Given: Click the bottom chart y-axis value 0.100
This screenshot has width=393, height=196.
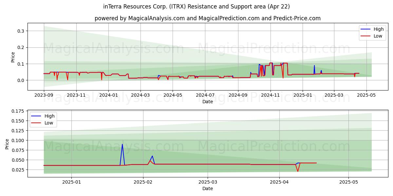Looking at the screenshot, I should (18, 140).
